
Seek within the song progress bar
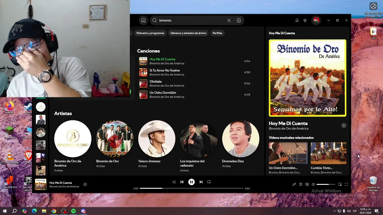(x=191, y=188)
